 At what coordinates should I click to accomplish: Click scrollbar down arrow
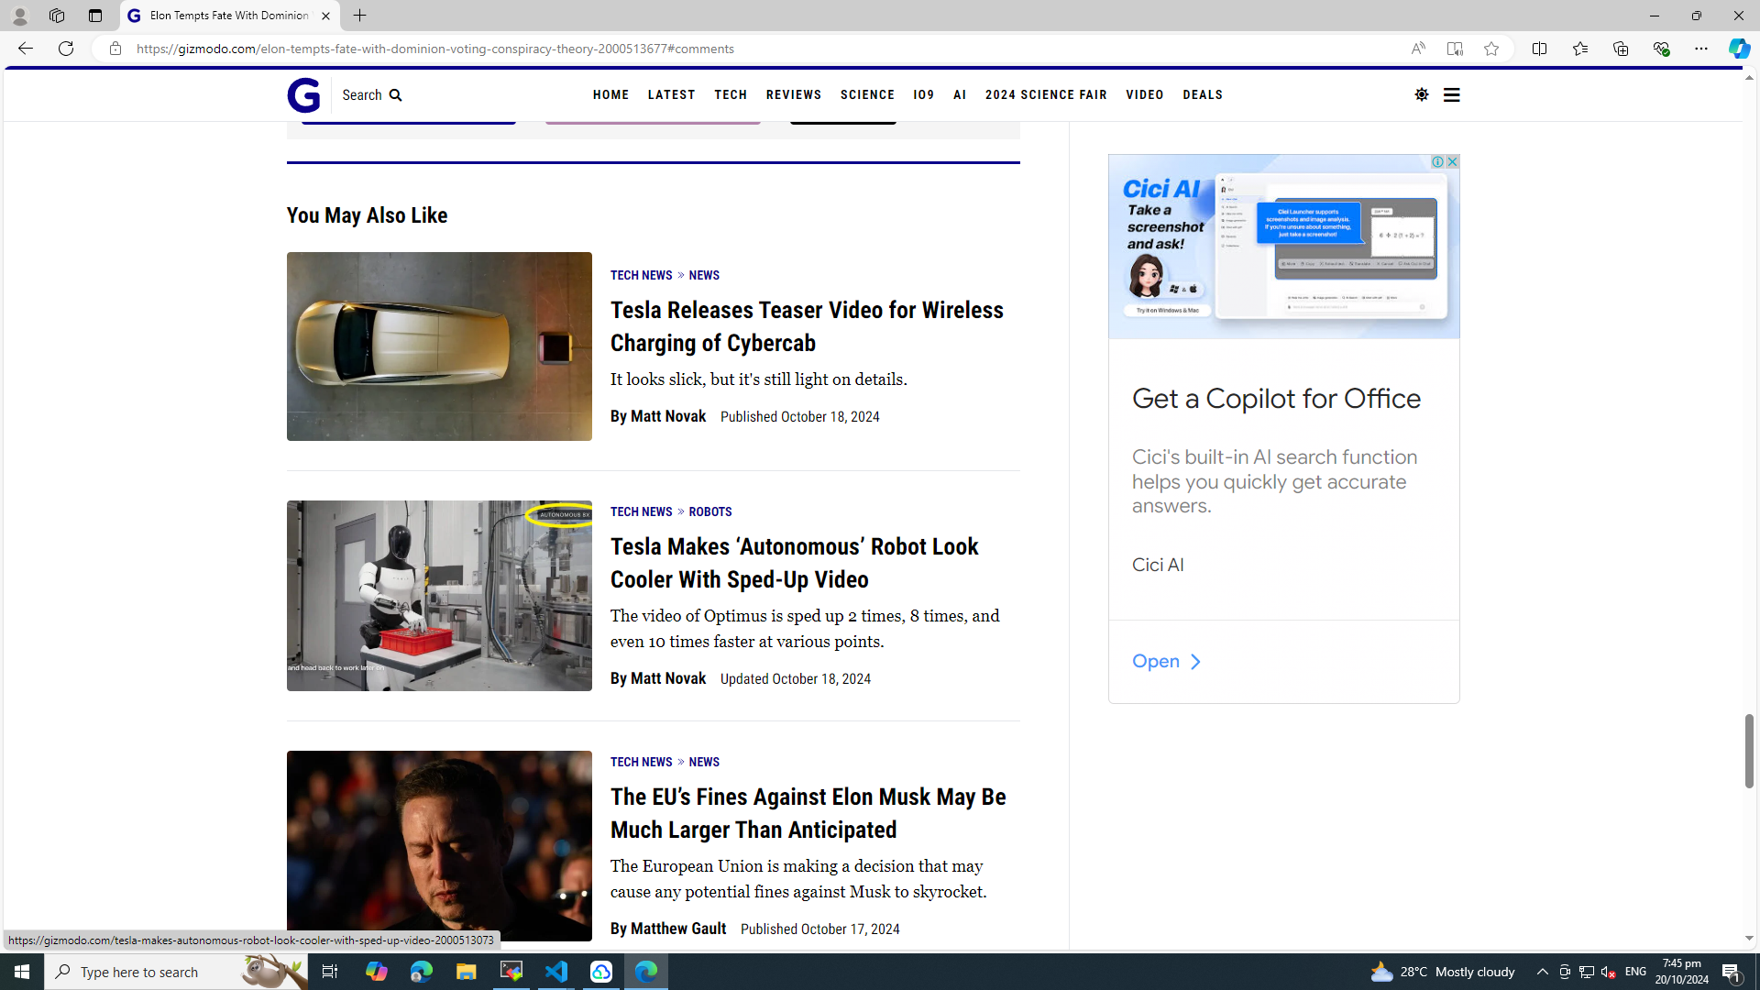1749,939
